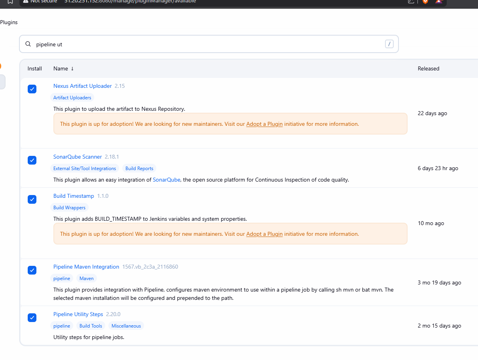
Task: Open the Nexus Artifact Uploader plugin link
Action: pos(83,86)
